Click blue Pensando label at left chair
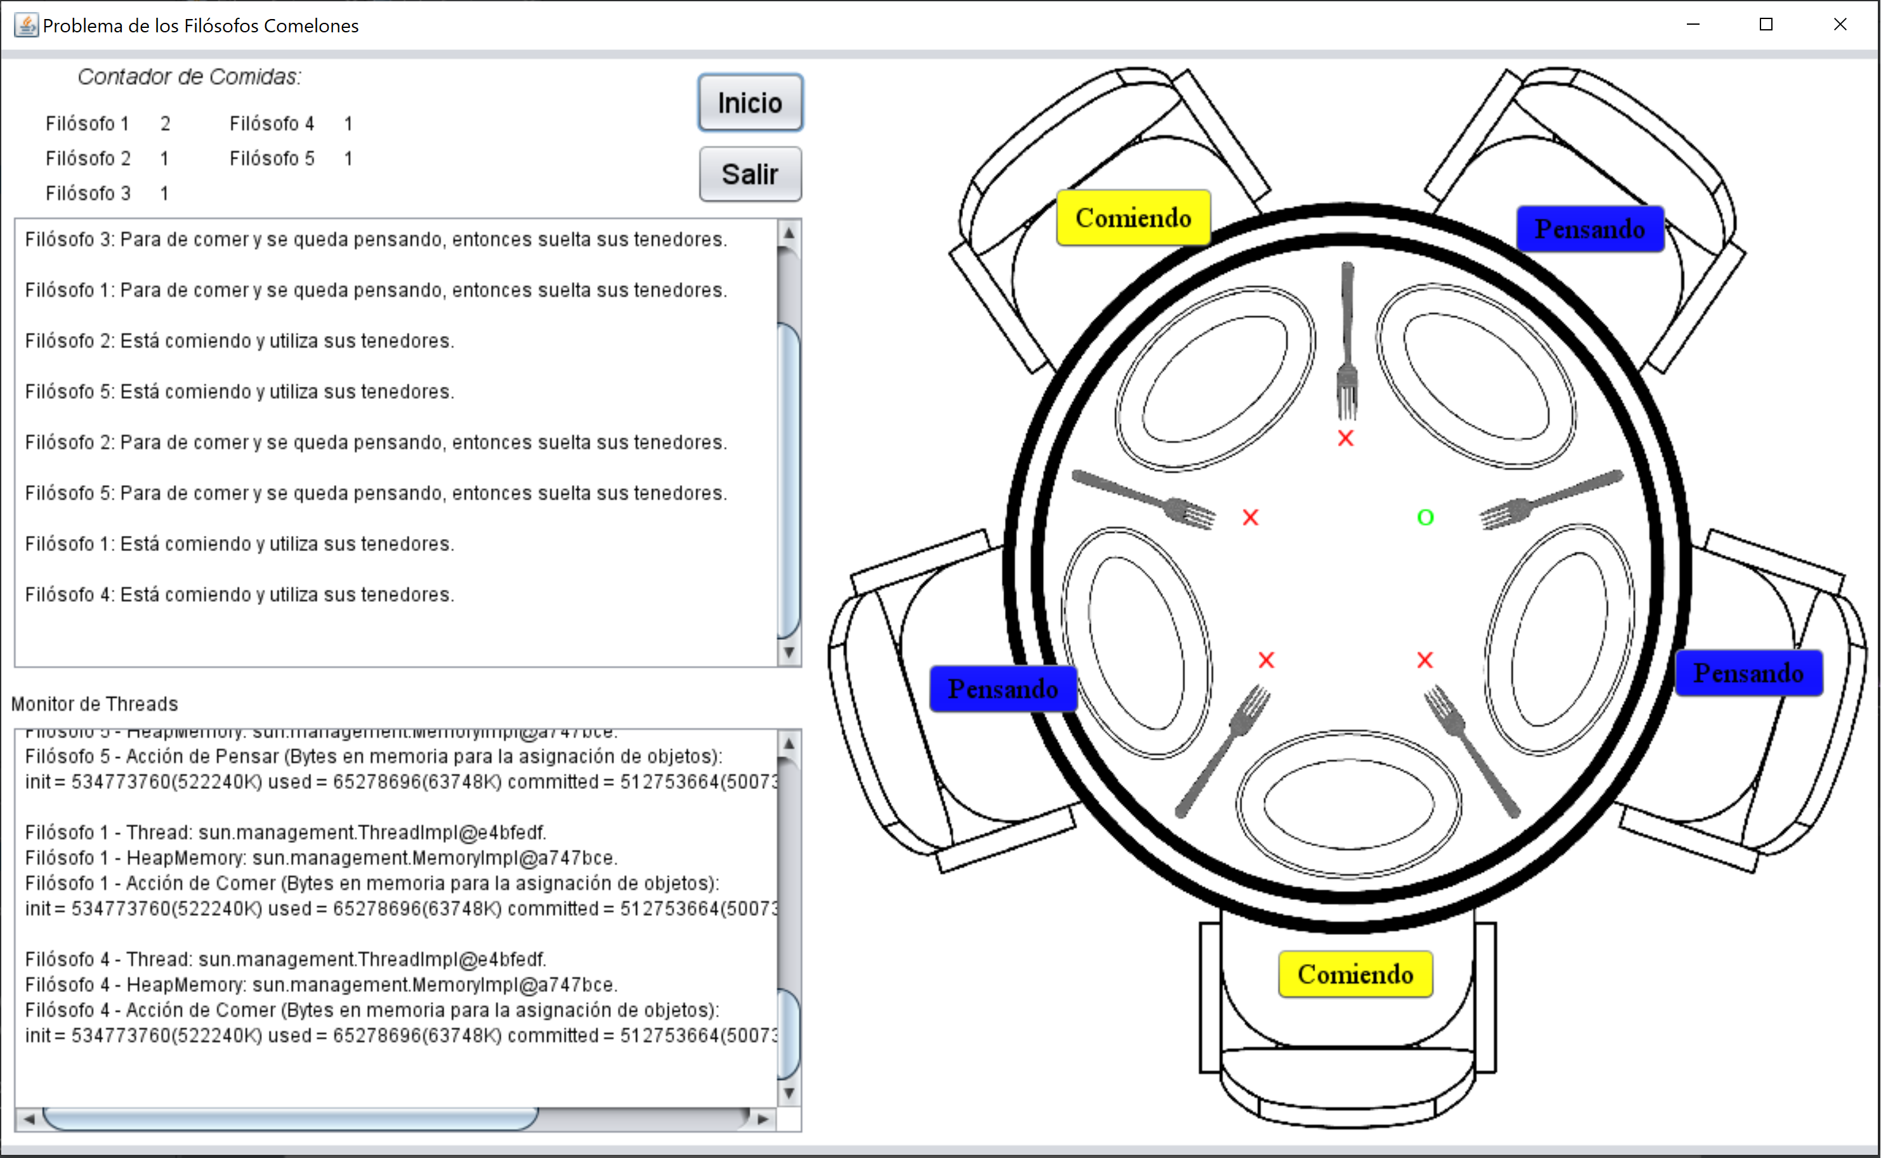 tap(1002, 689)
